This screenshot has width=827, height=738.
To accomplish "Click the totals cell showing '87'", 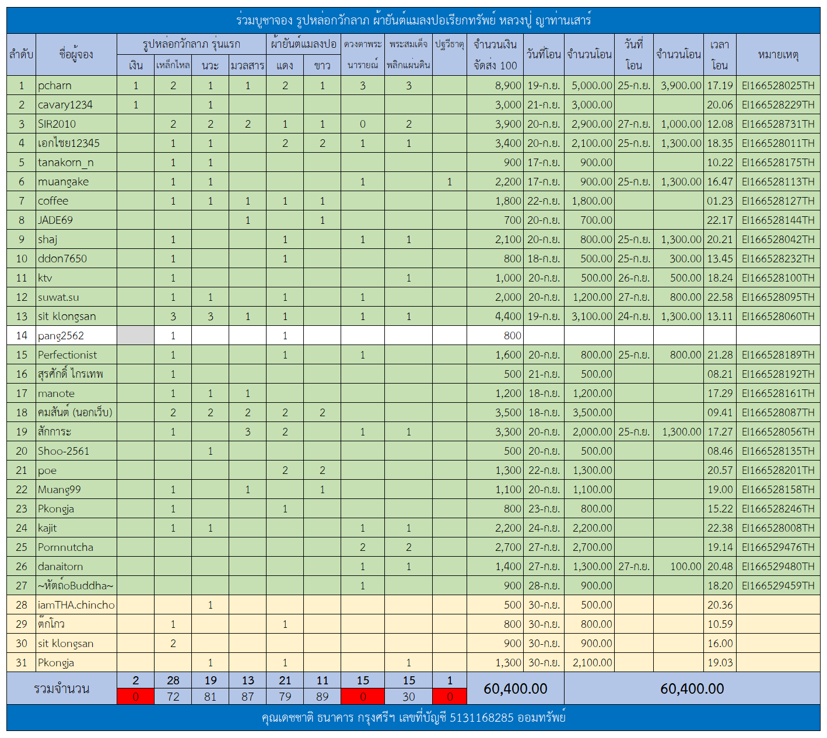I will [x=248, y=697].
